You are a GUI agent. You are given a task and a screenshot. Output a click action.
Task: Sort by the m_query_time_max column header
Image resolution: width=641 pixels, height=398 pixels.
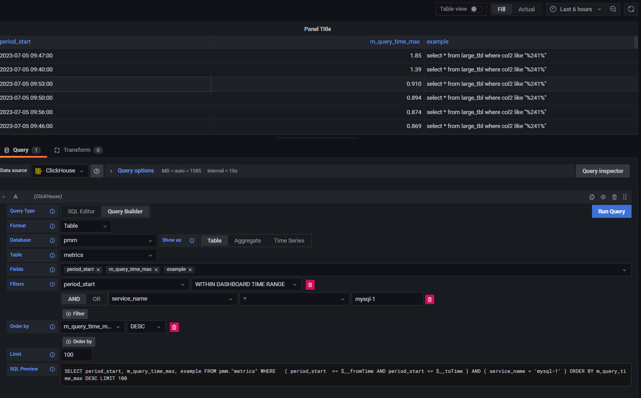click(x=395, y=42)
